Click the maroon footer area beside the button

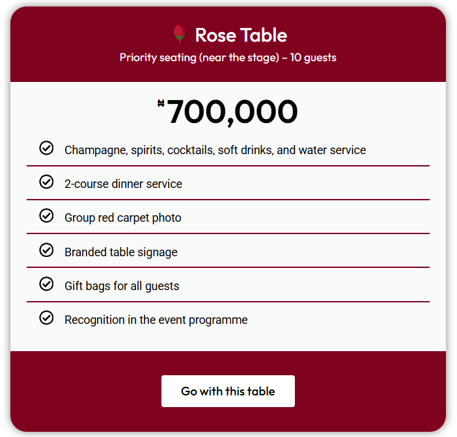[365, 391]
